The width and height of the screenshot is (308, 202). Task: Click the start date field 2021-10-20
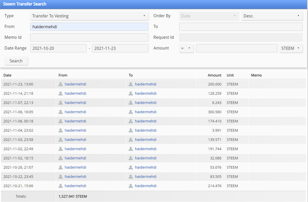[x=58, y=48]
